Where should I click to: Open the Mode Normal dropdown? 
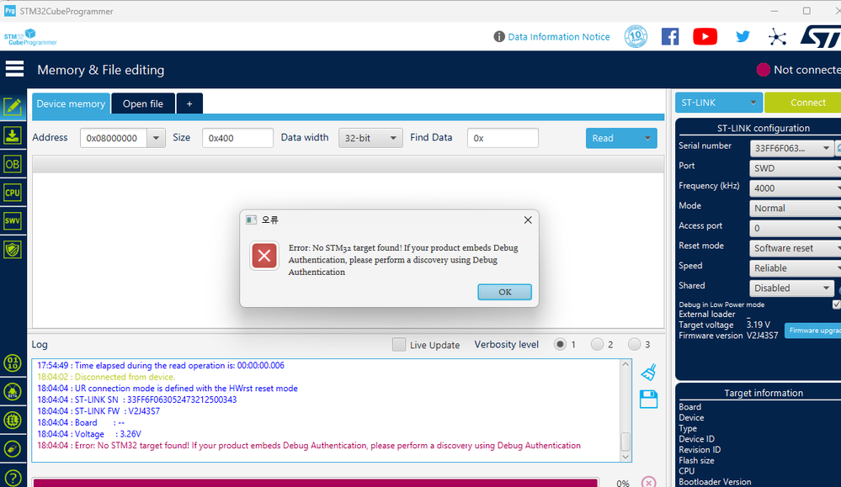point(795,208)
